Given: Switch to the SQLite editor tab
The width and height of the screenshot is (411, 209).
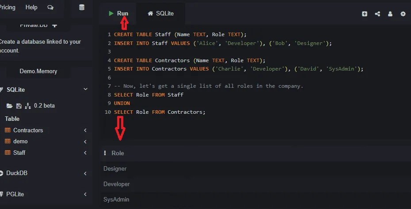Looking at the screenshot, I should tap(160, 14).
